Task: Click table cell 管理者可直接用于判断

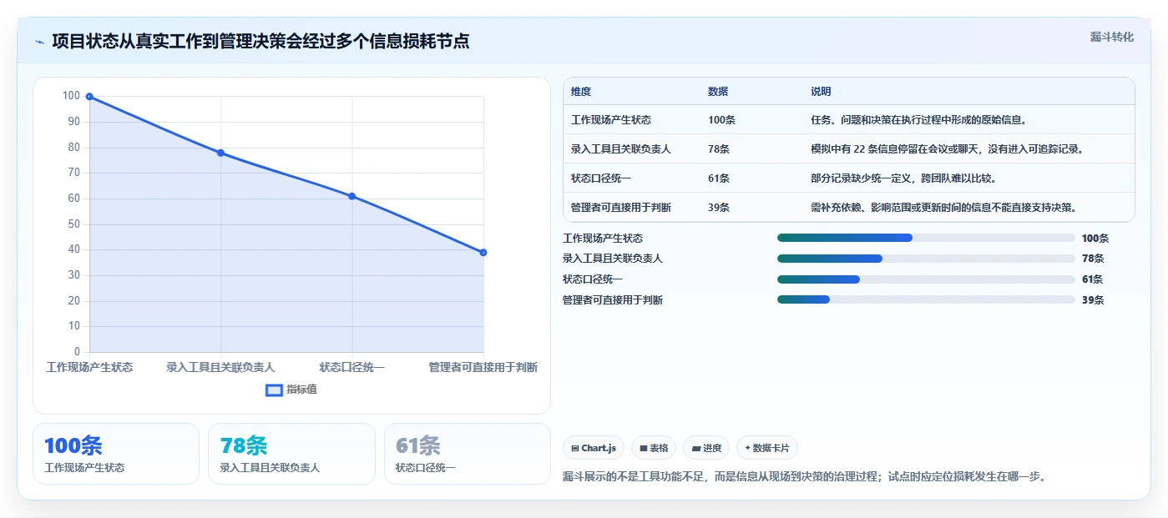Action: pos(621,208)
